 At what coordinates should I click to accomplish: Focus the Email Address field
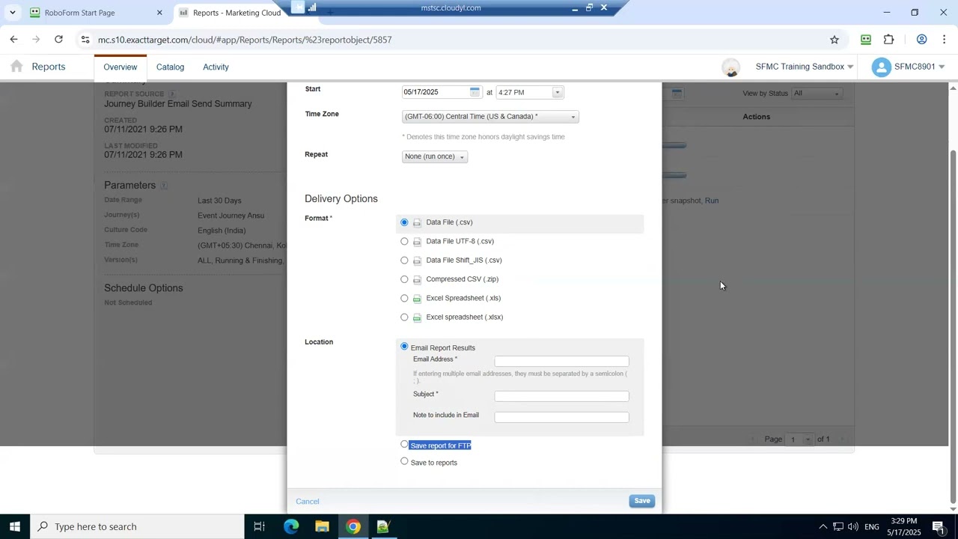[x=561, y=362]
